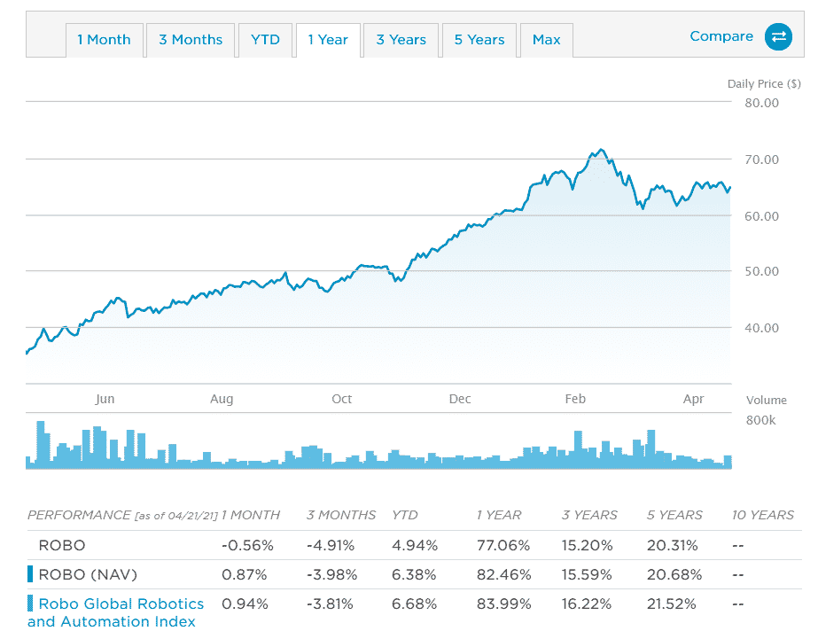The image size is (818, 631).
Task: Open Robo Global Robotics and Automation Index link
Action: pyautogui.click(x=115, y=612)
